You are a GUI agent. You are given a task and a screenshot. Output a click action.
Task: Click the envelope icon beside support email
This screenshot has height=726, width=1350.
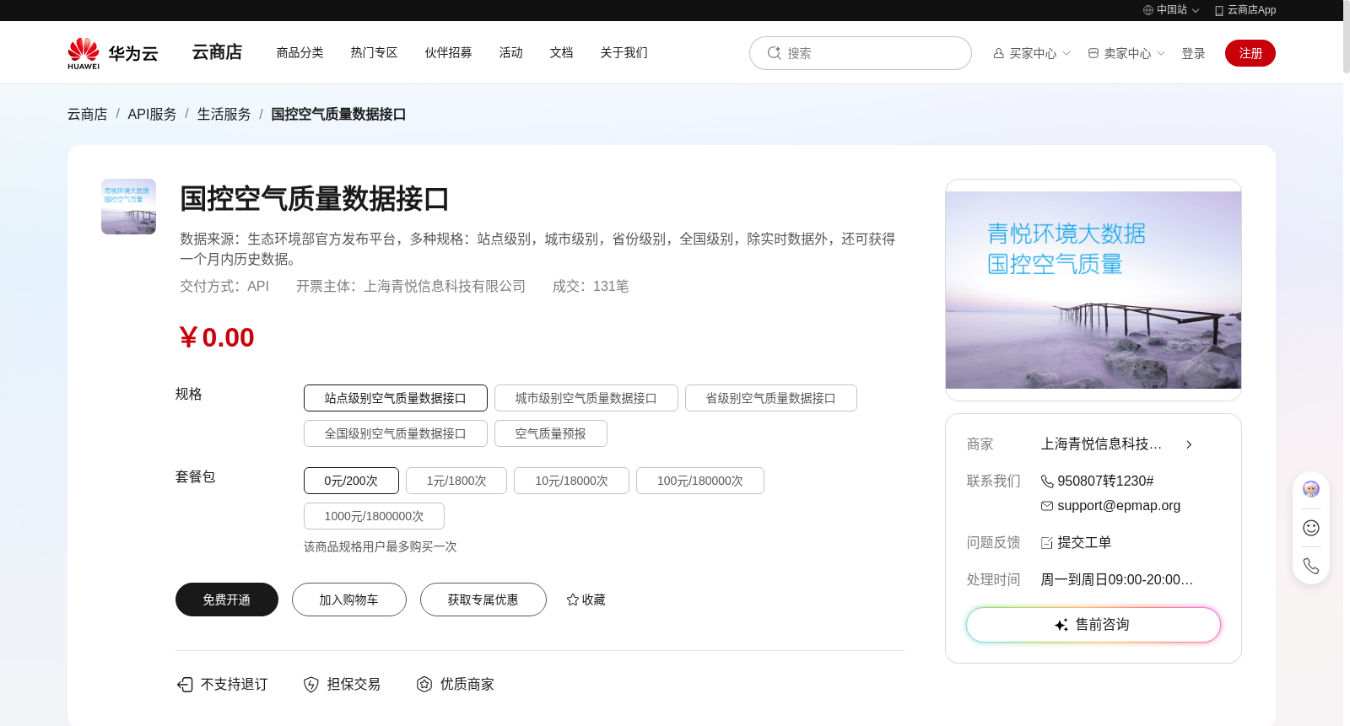[x=1046, y=506]
